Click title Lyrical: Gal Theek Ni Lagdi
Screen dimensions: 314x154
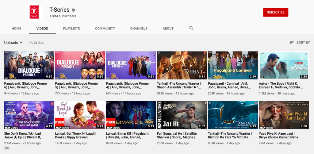point(76,135)
